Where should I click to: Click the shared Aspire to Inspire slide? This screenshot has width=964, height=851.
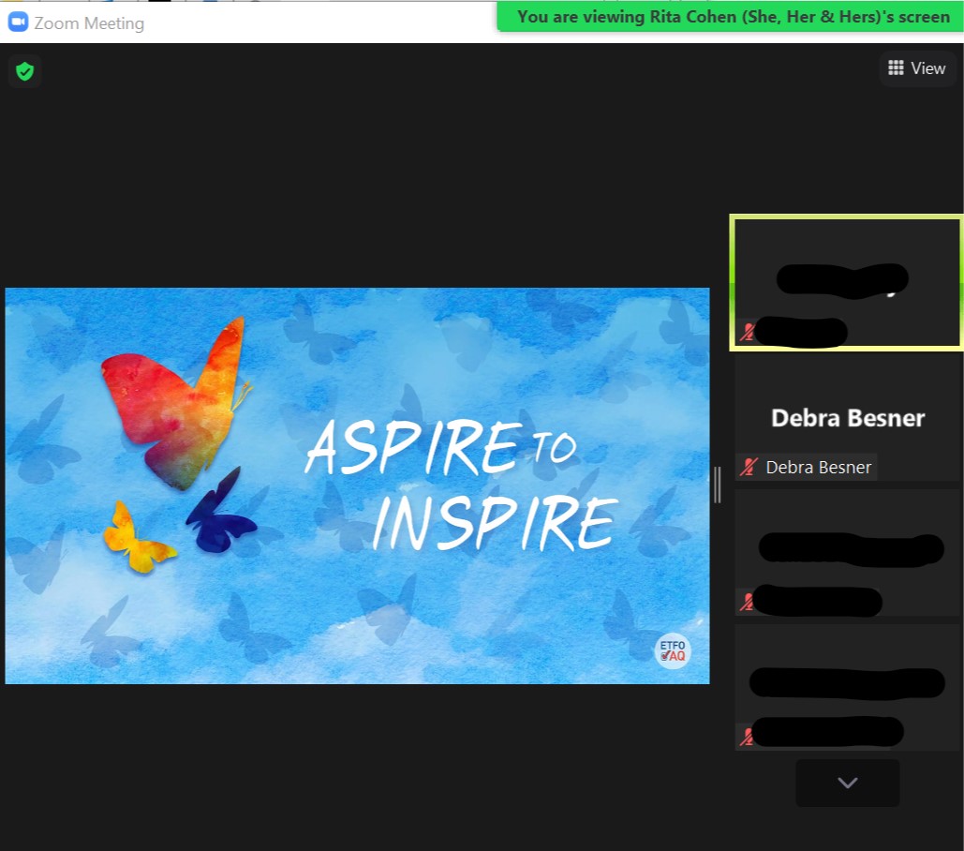357,485
